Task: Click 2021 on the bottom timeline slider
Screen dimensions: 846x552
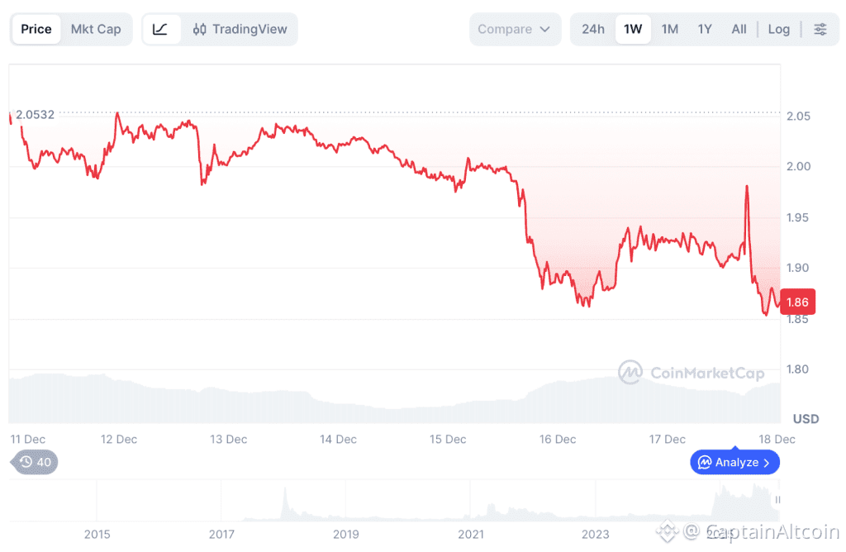Action: 471,534
